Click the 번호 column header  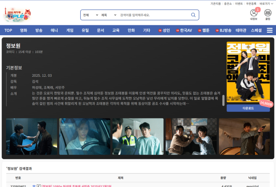pos(18,178)
